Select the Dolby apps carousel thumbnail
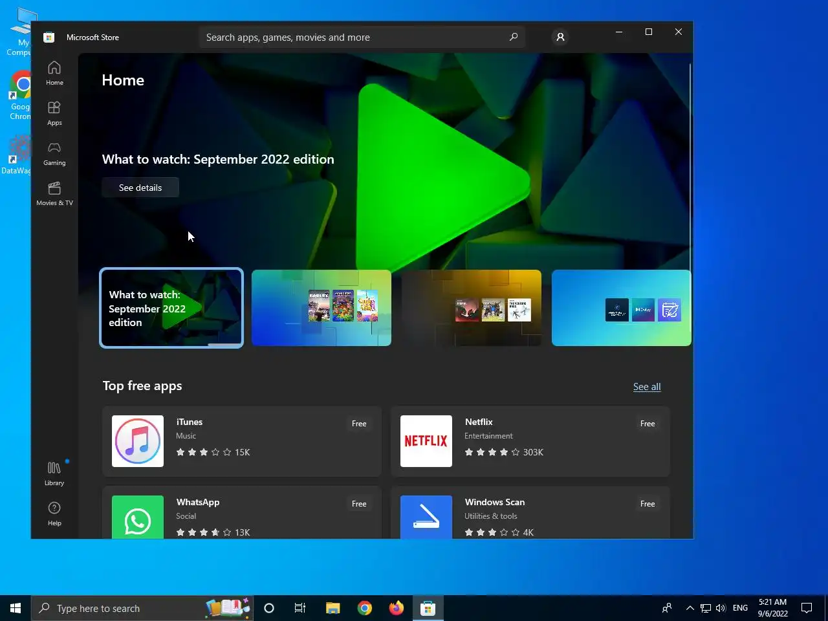This screenshot has height=621, width=828. pos(622,308)
